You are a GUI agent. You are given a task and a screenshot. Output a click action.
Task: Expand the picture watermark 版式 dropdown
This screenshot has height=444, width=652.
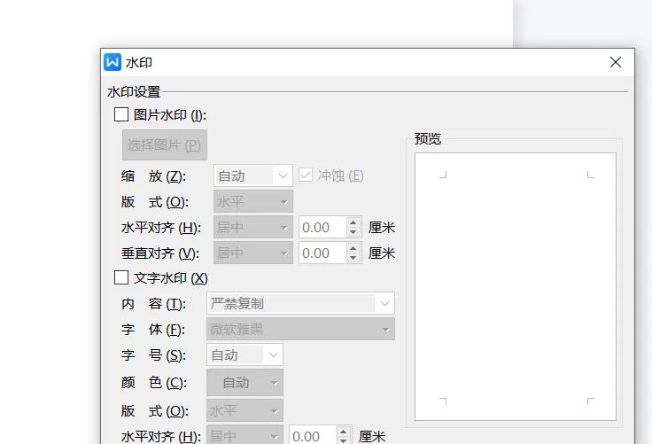point(253,202)
